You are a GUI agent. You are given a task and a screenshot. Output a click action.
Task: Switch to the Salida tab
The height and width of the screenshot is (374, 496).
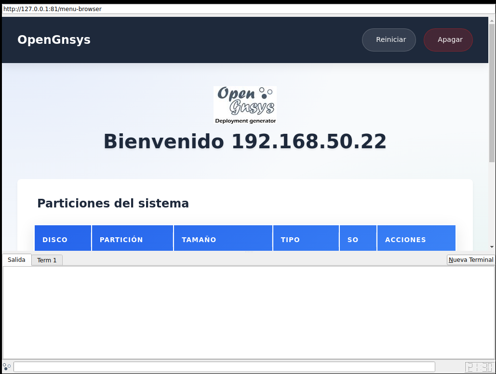[x=17, y=260]
